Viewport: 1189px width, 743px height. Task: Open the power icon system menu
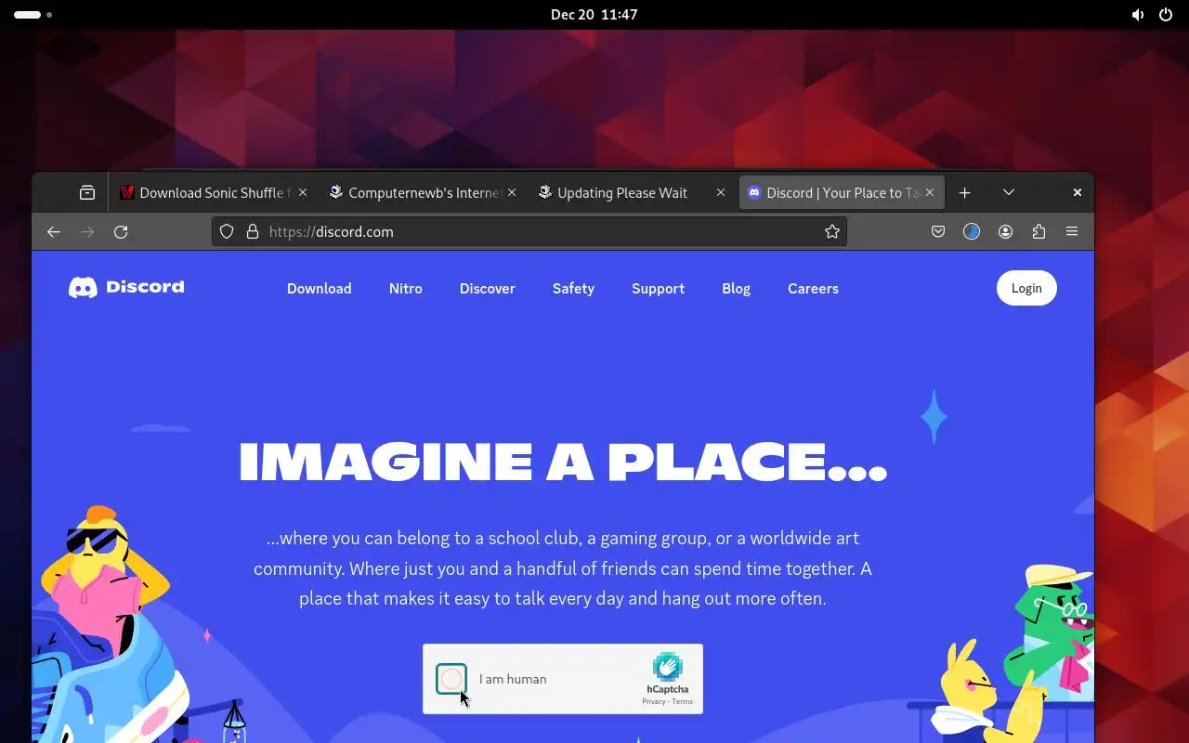coord(1166,15)
